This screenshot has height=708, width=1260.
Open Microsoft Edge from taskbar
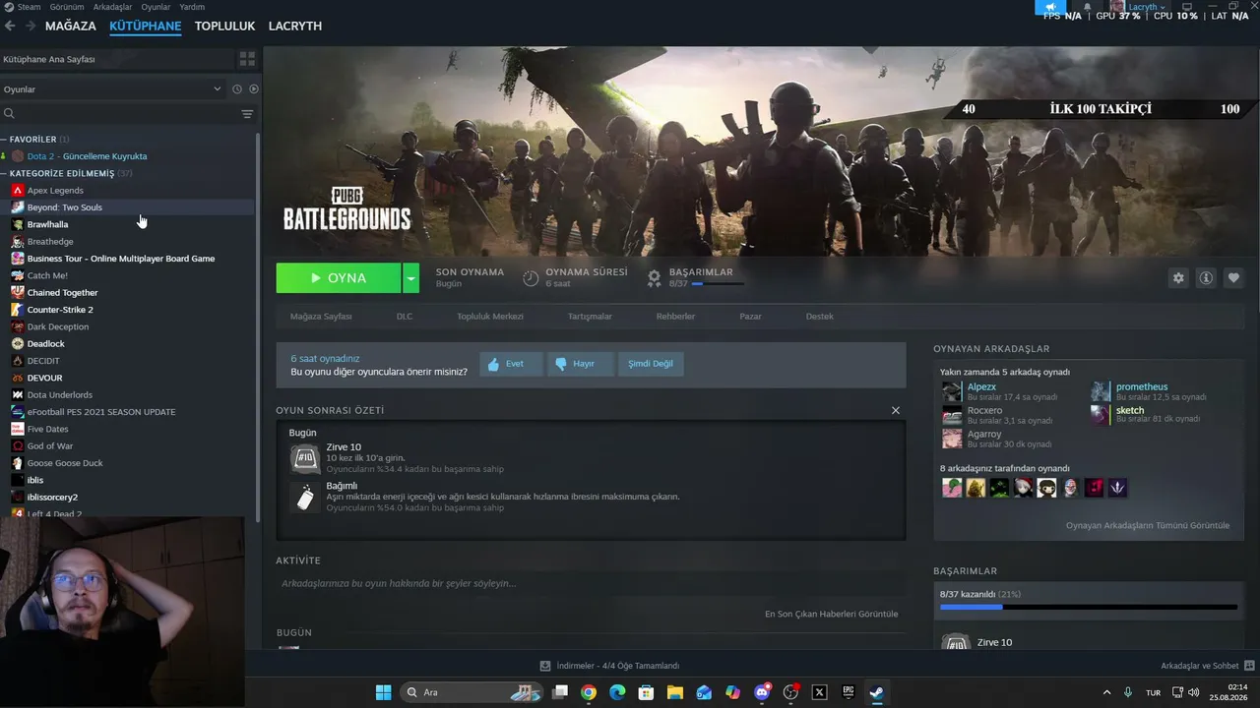coord(617,692)
